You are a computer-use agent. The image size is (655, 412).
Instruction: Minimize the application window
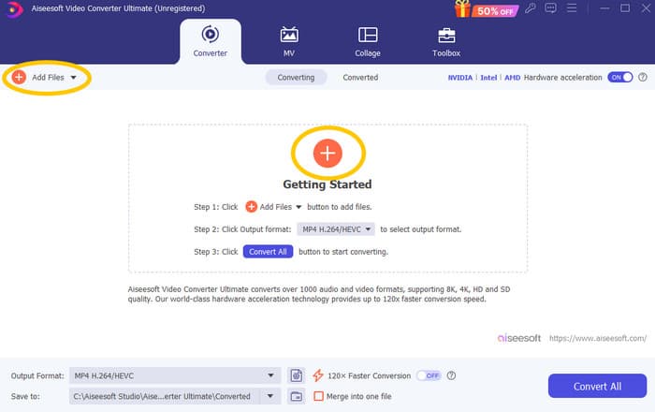pyautogui.click(x=604, y=7)
